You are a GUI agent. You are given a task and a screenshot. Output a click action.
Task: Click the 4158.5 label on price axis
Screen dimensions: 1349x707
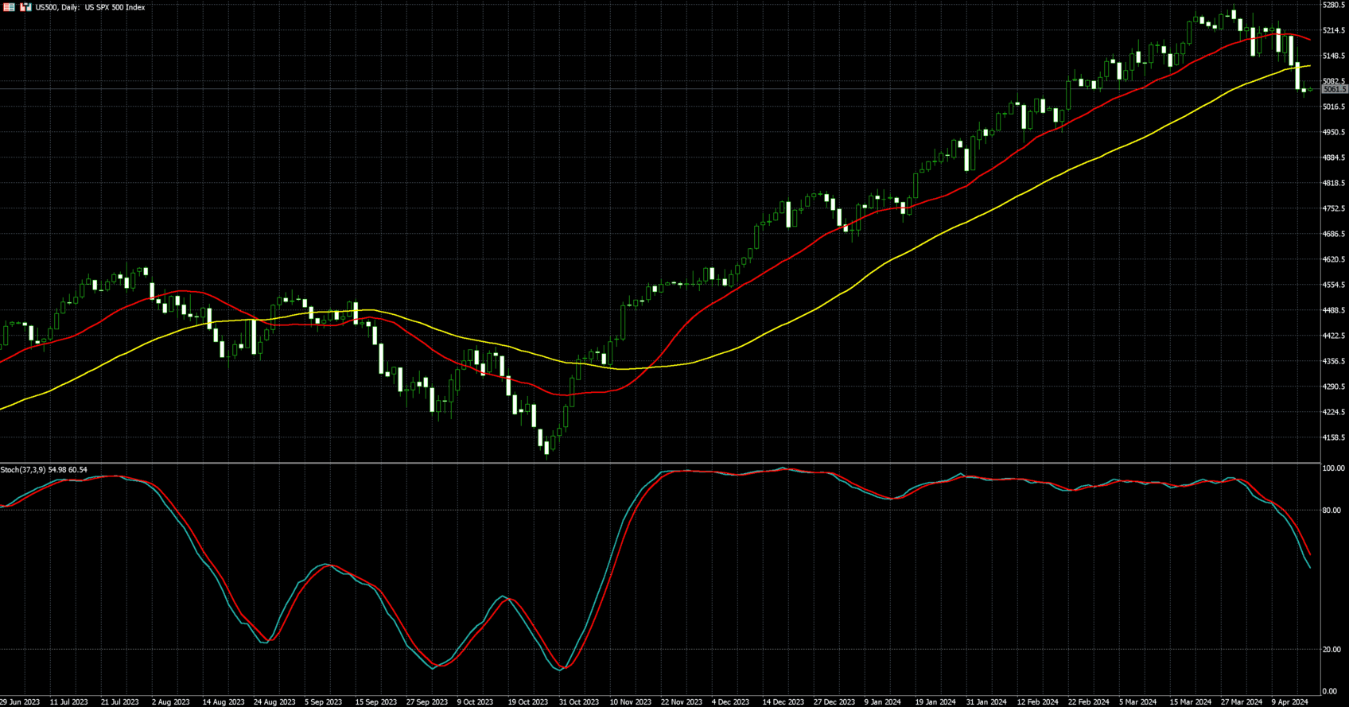[1333, 437]
